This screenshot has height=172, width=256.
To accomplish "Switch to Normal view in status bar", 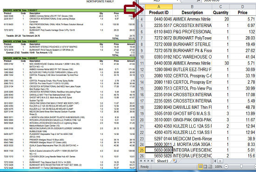I will pos(200,166).
